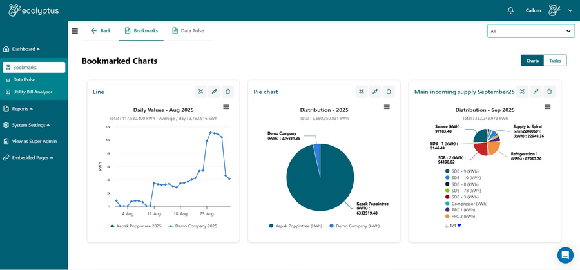Viewport: 580px width, 270px height.
Task: Switch to the Data Pulse tab
Action: (x=188, y=31)
